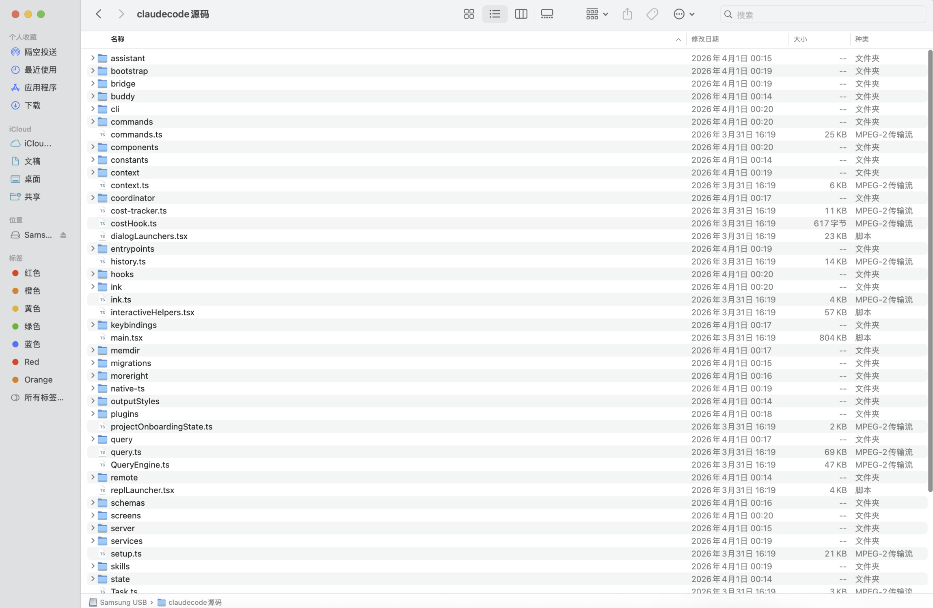Expand the services folder
The width and height of the screenshot is (933, 608).
pos(93,541)
